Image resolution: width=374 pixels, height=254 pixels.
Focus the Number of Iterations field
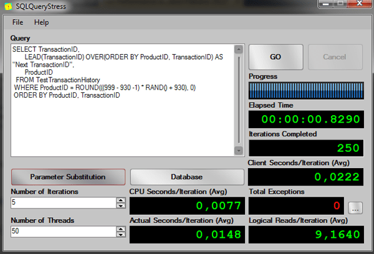64,203
